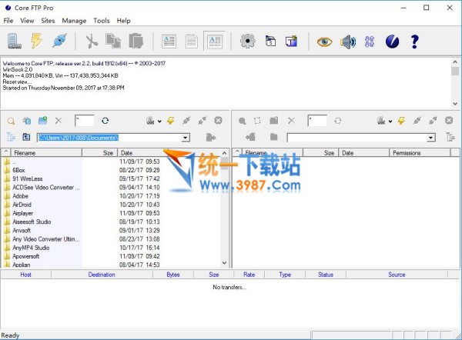This screenshot has width=462, height=340.
Task: Refresh the local file listing
Action: coord(105,121)
